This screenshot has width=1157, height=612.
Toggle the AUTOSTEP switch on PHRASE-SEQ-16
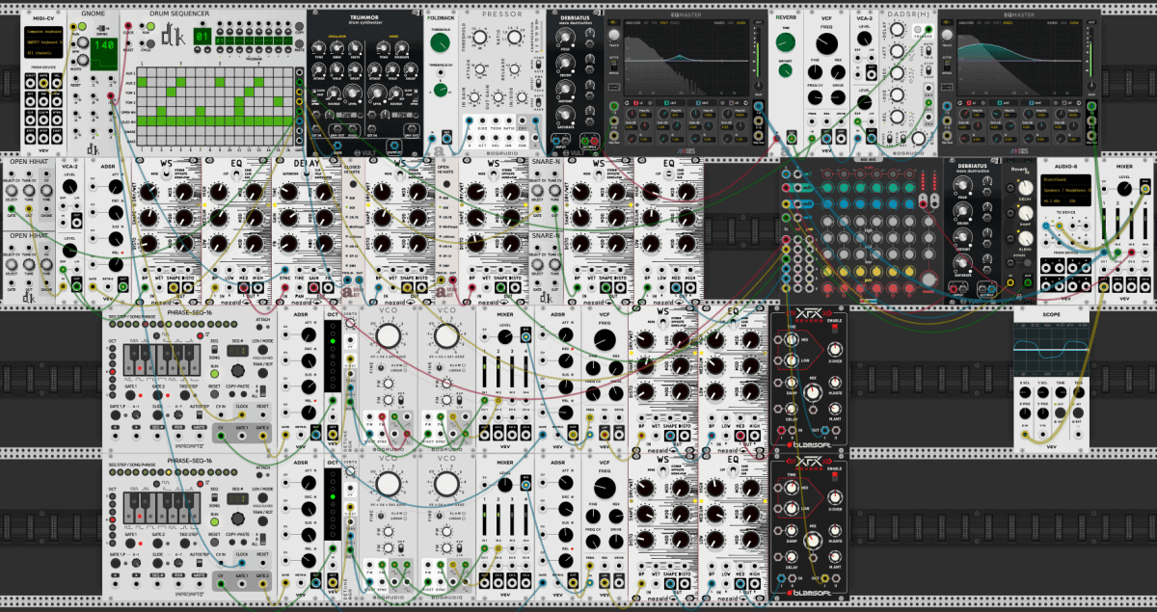(x=199, y=415)
